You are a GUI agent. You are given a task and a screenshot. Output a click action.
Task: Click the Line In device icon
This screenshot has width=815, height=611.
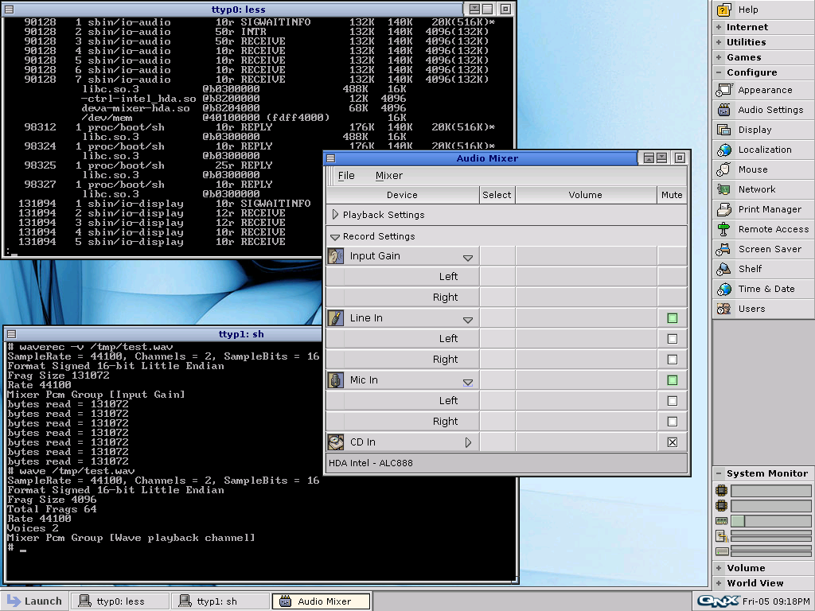tap(336, 318)
